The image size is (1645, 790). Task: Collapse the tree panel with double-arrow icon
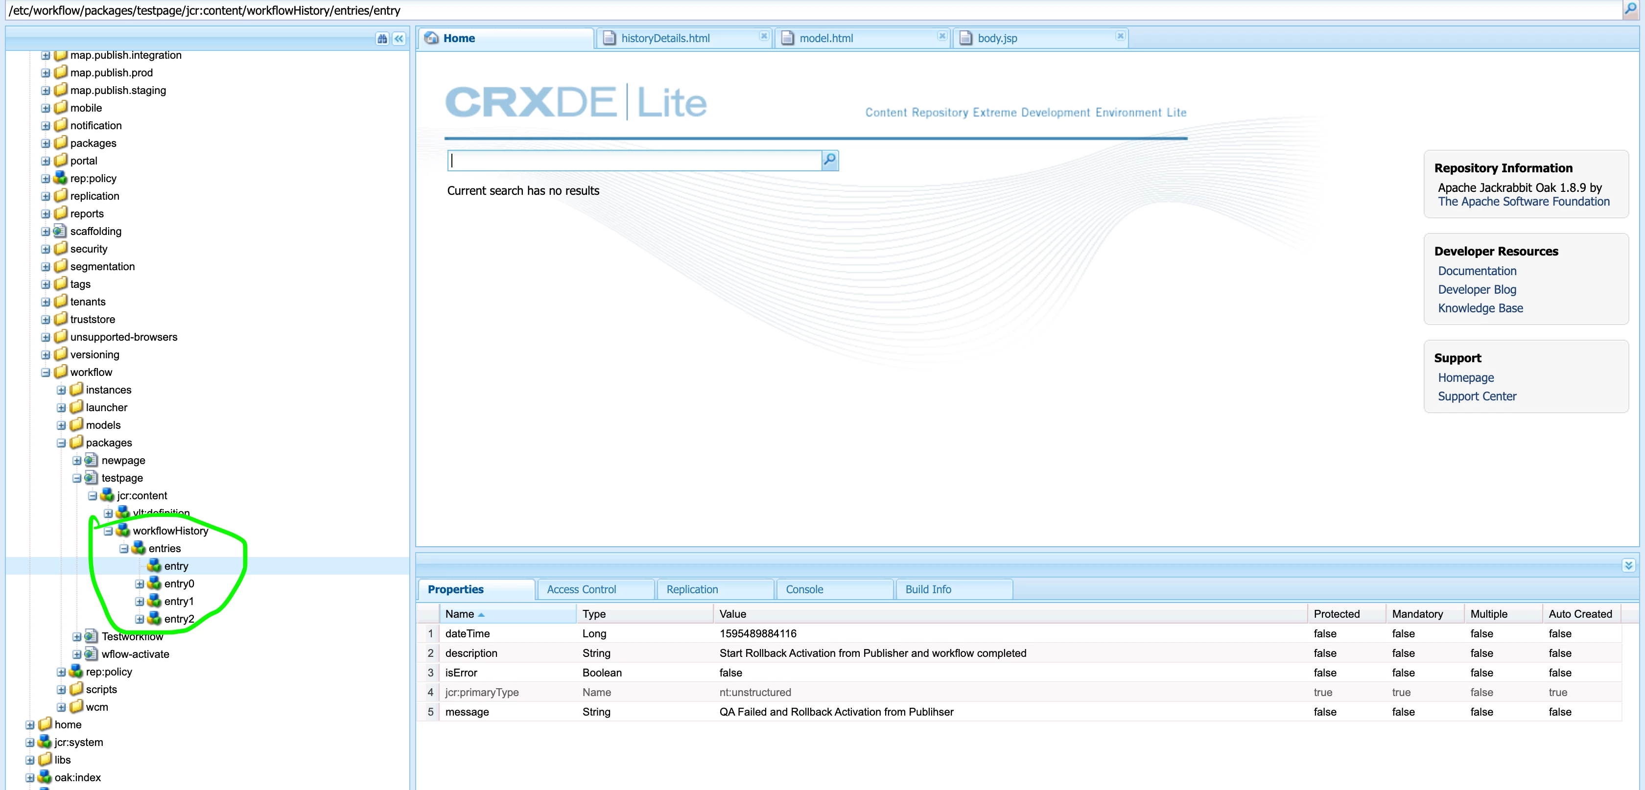[399, 39]
